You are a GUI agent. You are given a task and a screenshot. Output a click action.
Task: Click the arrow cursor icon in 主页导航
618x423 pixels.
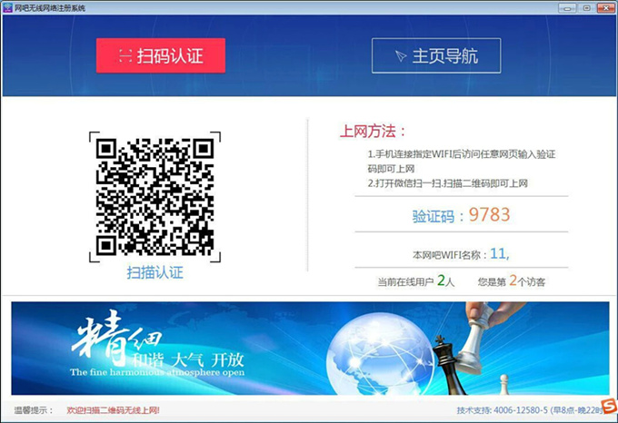click(x=401, y=56)
